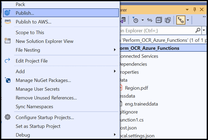Click the AWS logo icon
This screenshot has width=208, height=140.
8,21
